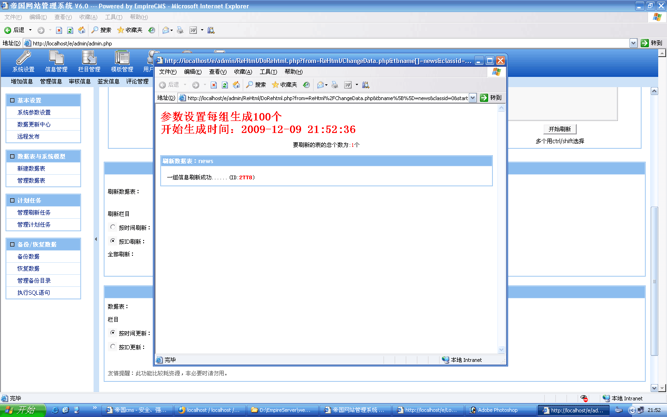Open the 查看(V) menu in popup window

tap(217, 72)
